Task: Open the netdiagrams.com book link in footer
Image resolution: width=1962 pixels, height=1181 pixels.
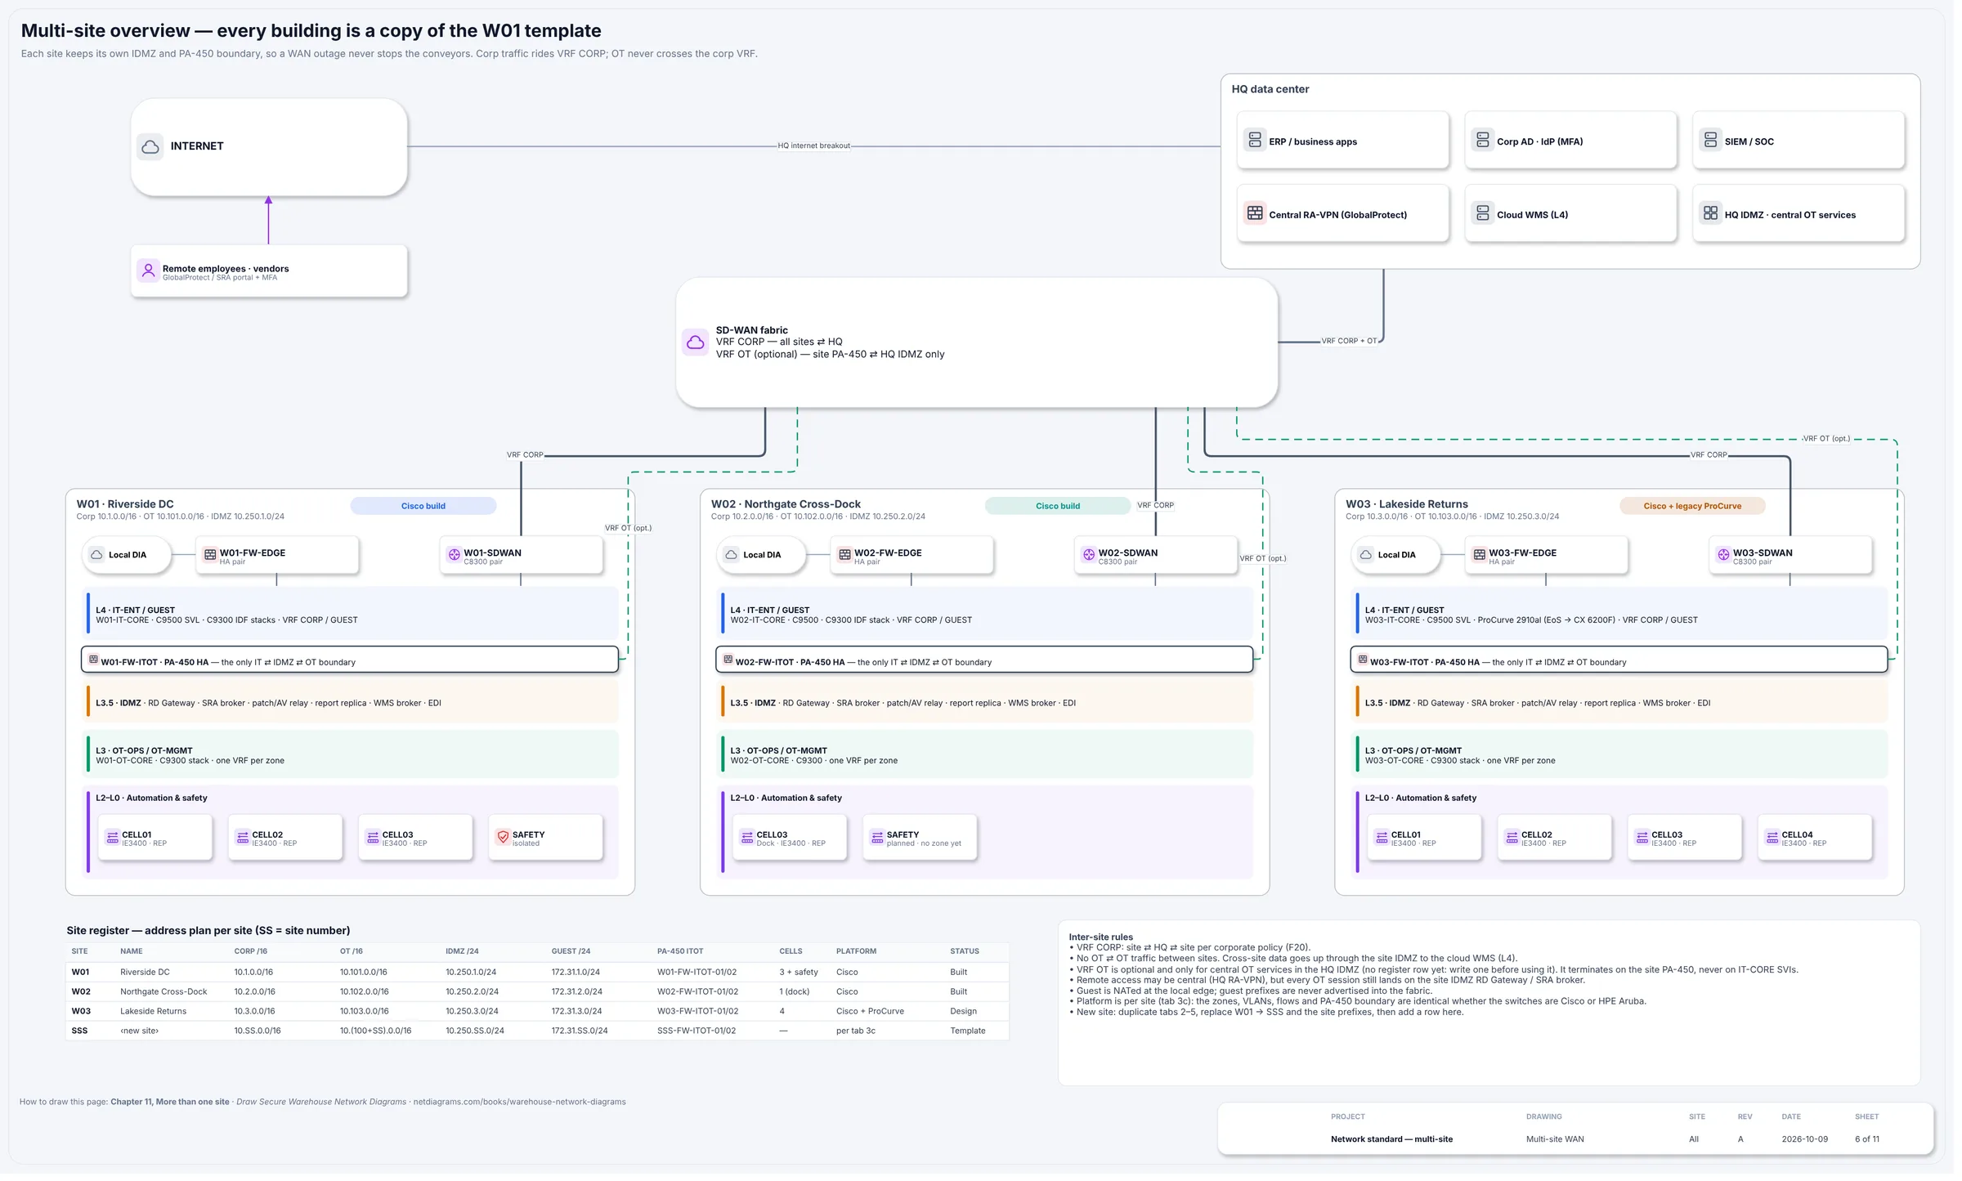Action: pyautogui.click(x=522, y=1107)
